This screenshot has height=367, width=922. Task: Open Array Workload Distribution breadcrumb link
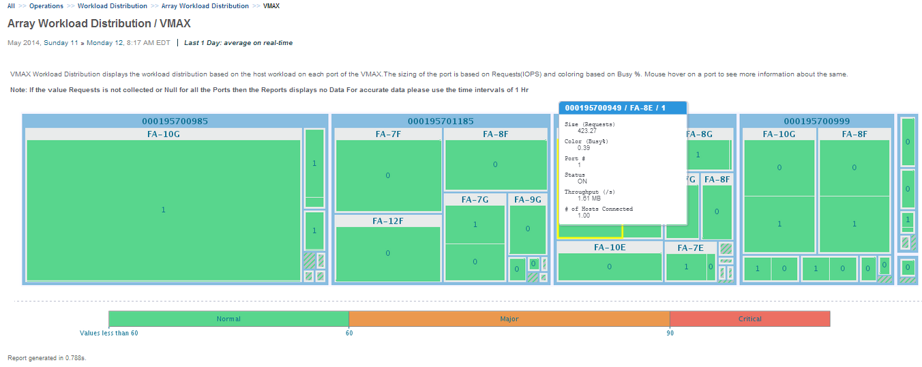point(205,6)
